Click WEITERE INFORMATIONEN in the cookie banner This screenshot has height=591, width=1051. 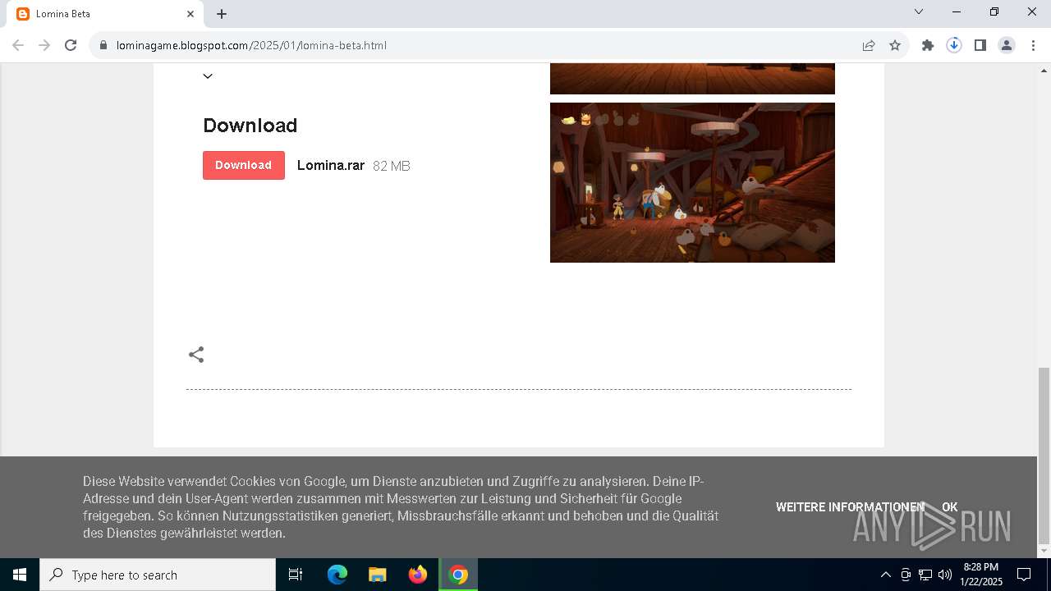(x=850, y=507)
